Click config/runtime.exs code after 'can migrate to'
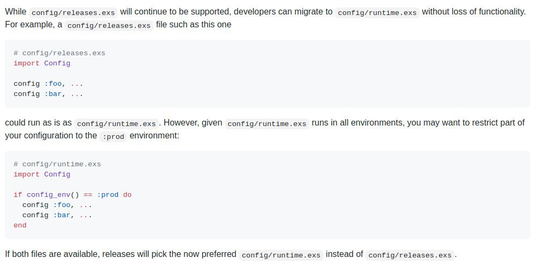The height and width of the screenshot is (265, 533). tap(376, 12)
